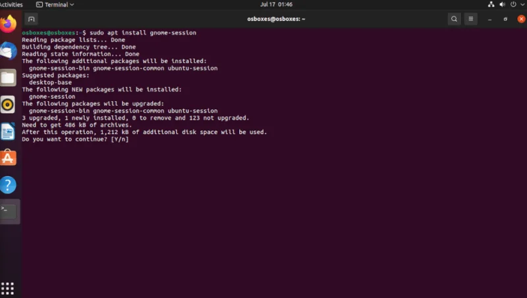Viewport: 527px width, 298px height.
Task: Click the 'After this operation, 1,212 kB' line
Action: tap(144, 132)
